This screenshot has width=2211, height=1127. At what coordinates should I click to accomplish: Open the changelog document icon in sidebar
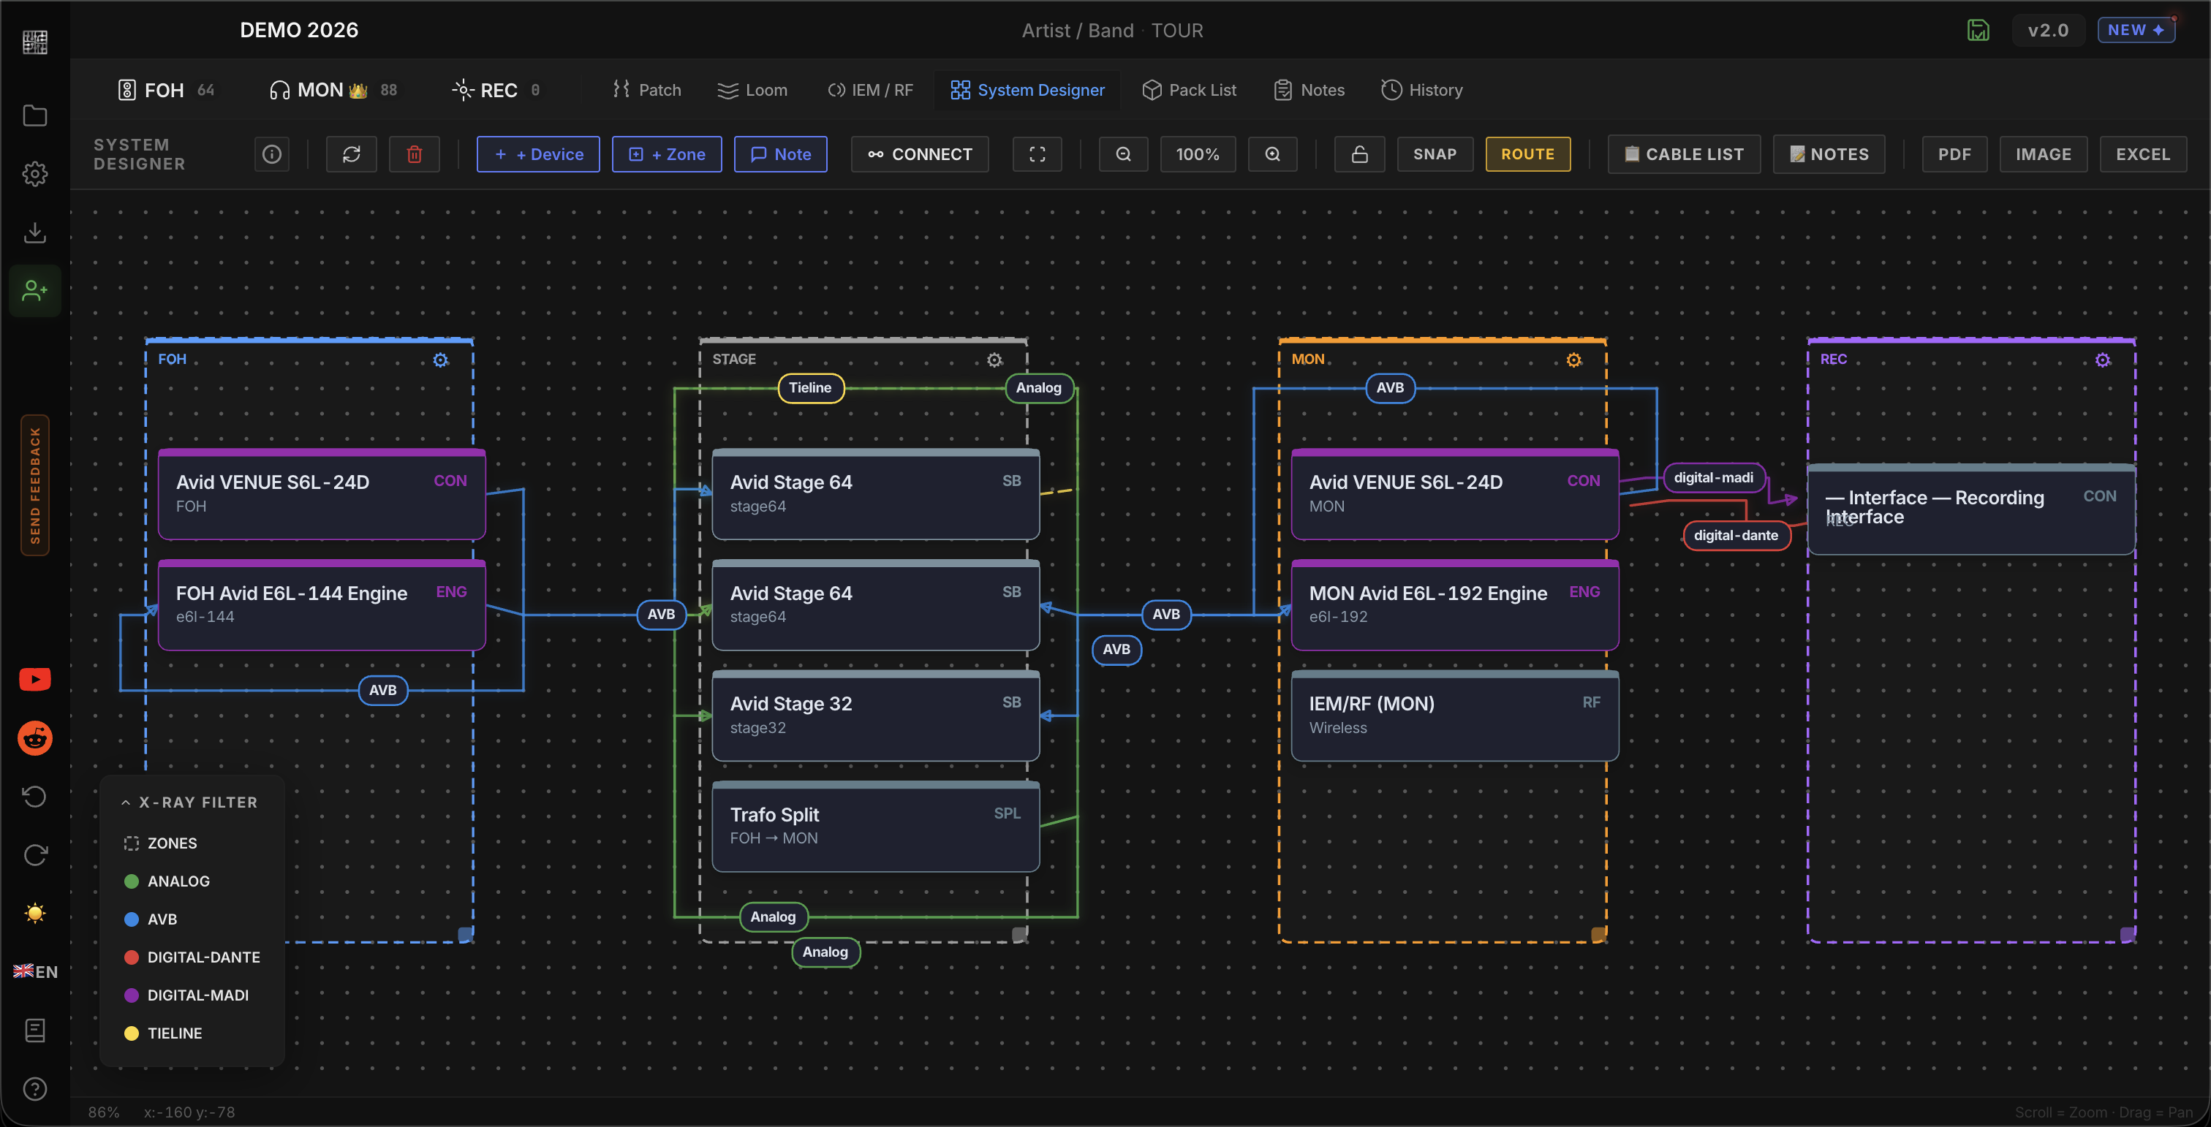pyautogui.click(x=34, y=1030)
